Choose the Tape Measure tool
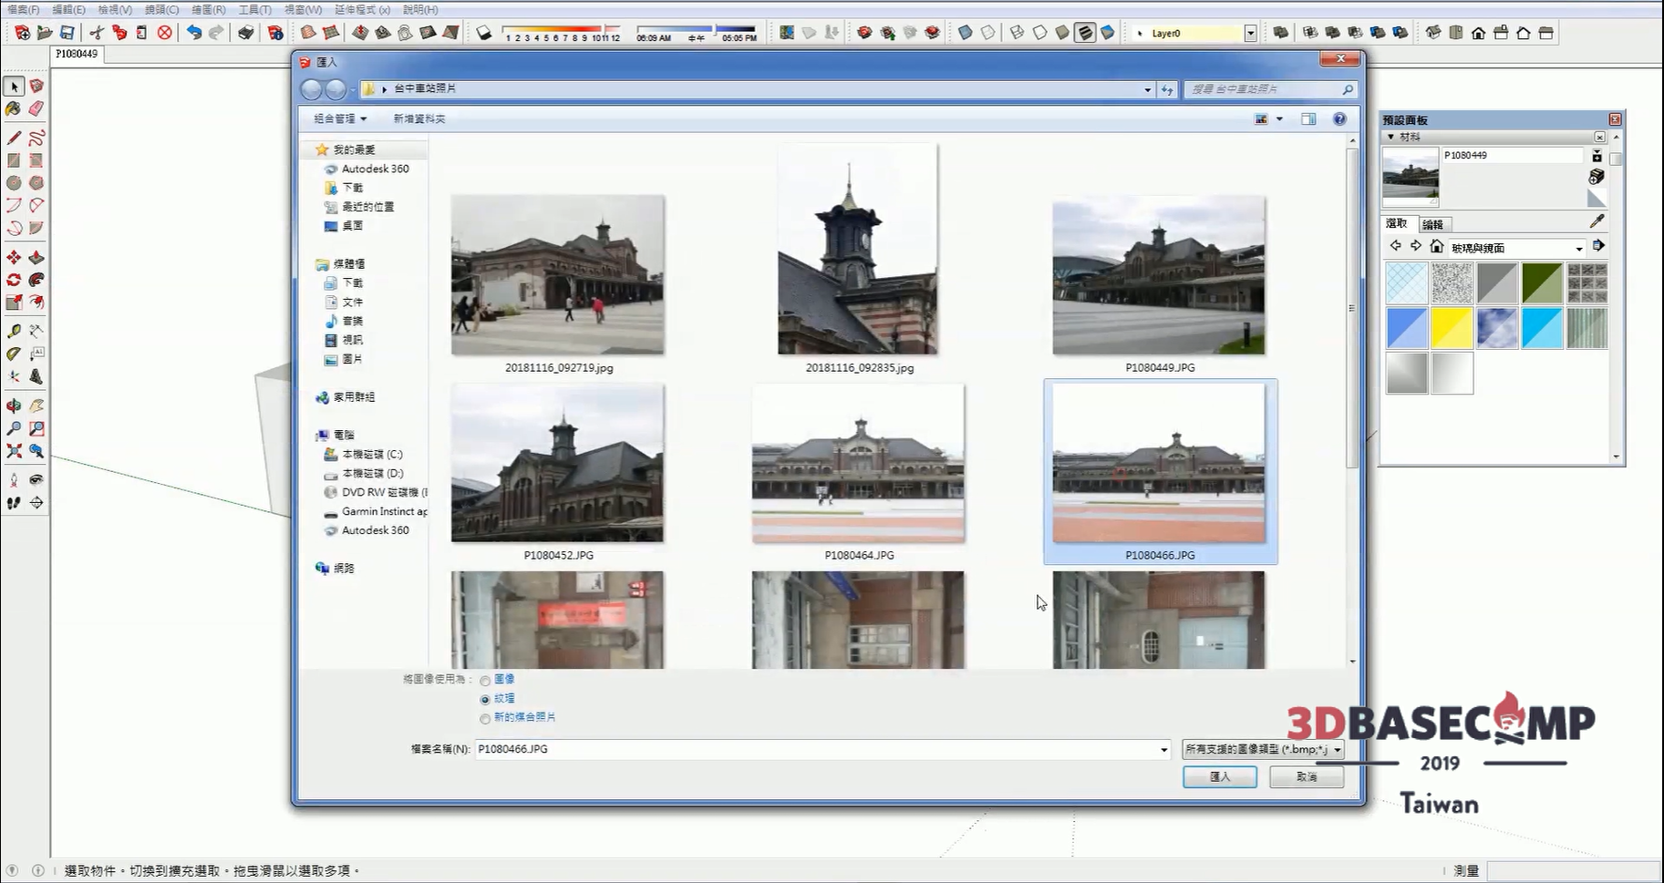This screenshot has width=1664, height=883. (14, 332)
